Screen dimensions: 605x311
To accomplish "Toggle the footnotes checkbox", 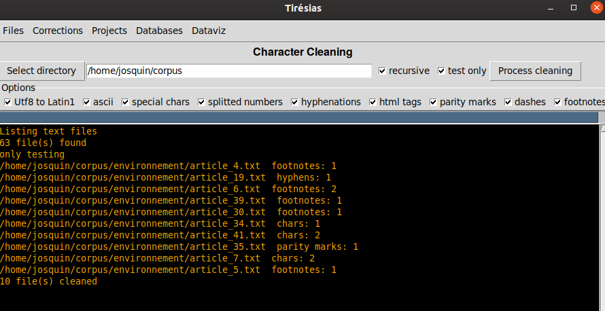I will pyautogui.click(x=557, y=102).
